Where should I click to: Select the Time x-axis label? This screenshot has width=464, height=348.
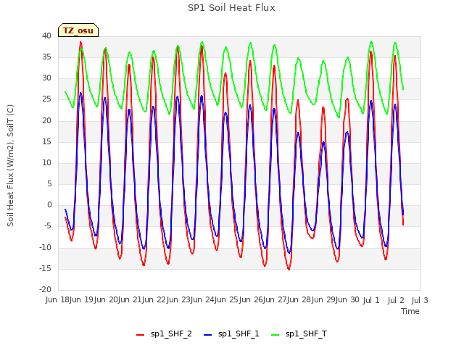pyautogui.click(x=410, y=311)
